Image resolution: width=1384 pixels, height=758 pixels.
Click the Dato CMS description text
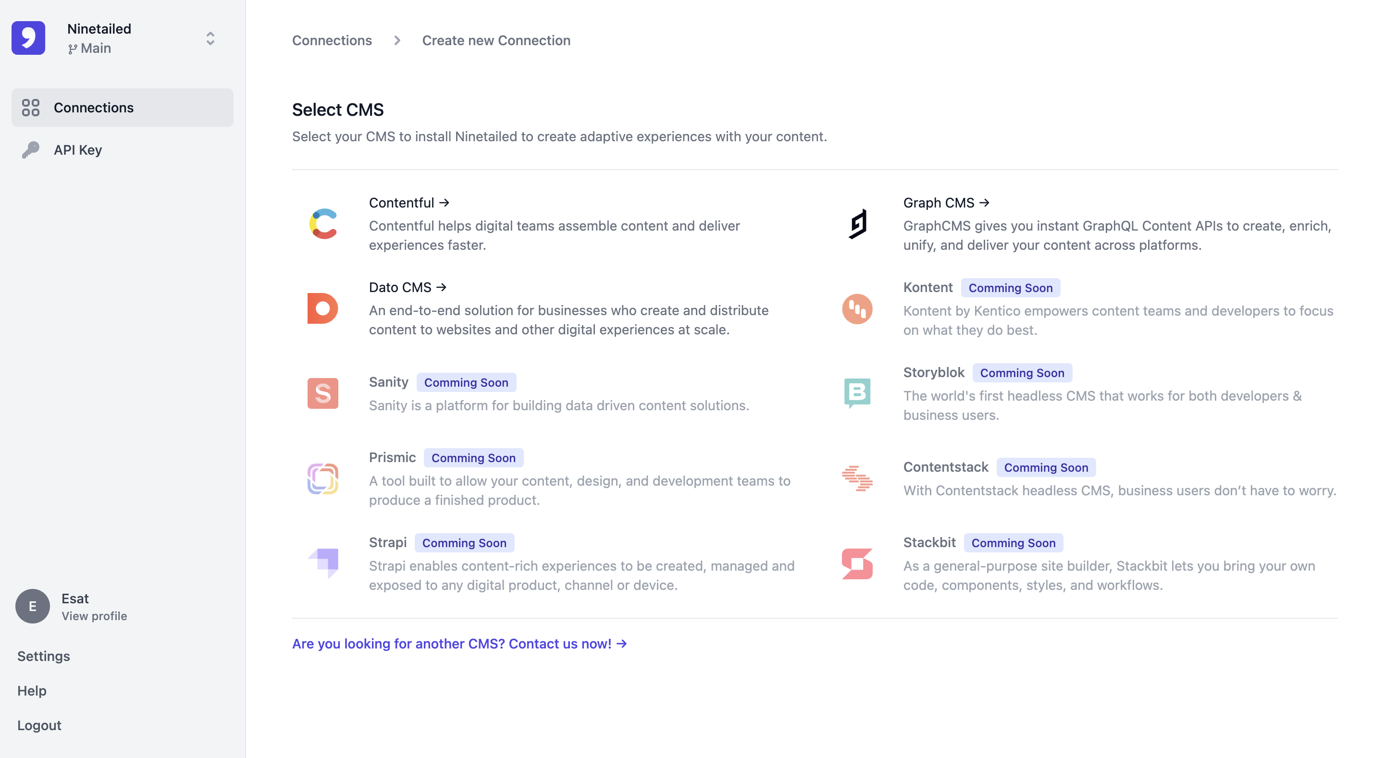(569, 319)
